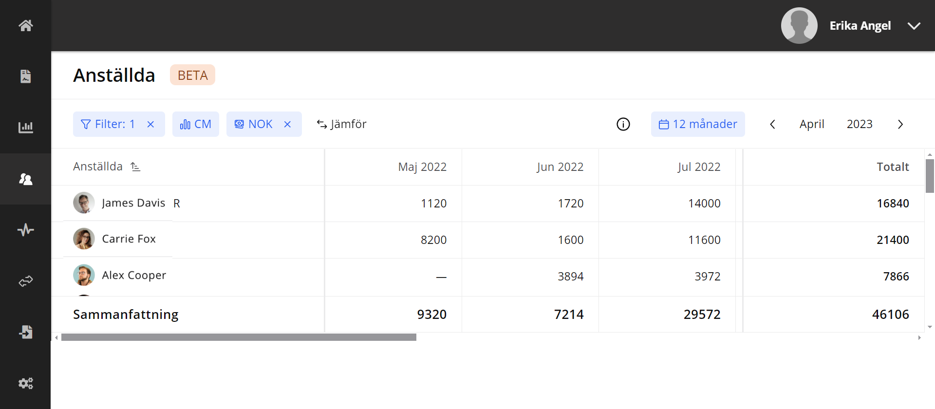Select the April month label
Viewport: 935px width, 409px height.
(812, 124)
